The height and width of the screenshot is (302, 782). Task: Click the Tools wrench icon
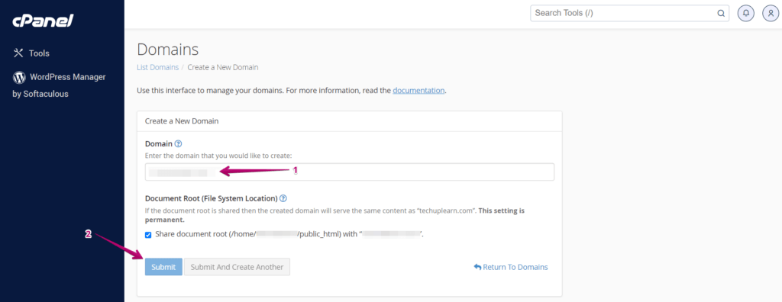[18, 53]
